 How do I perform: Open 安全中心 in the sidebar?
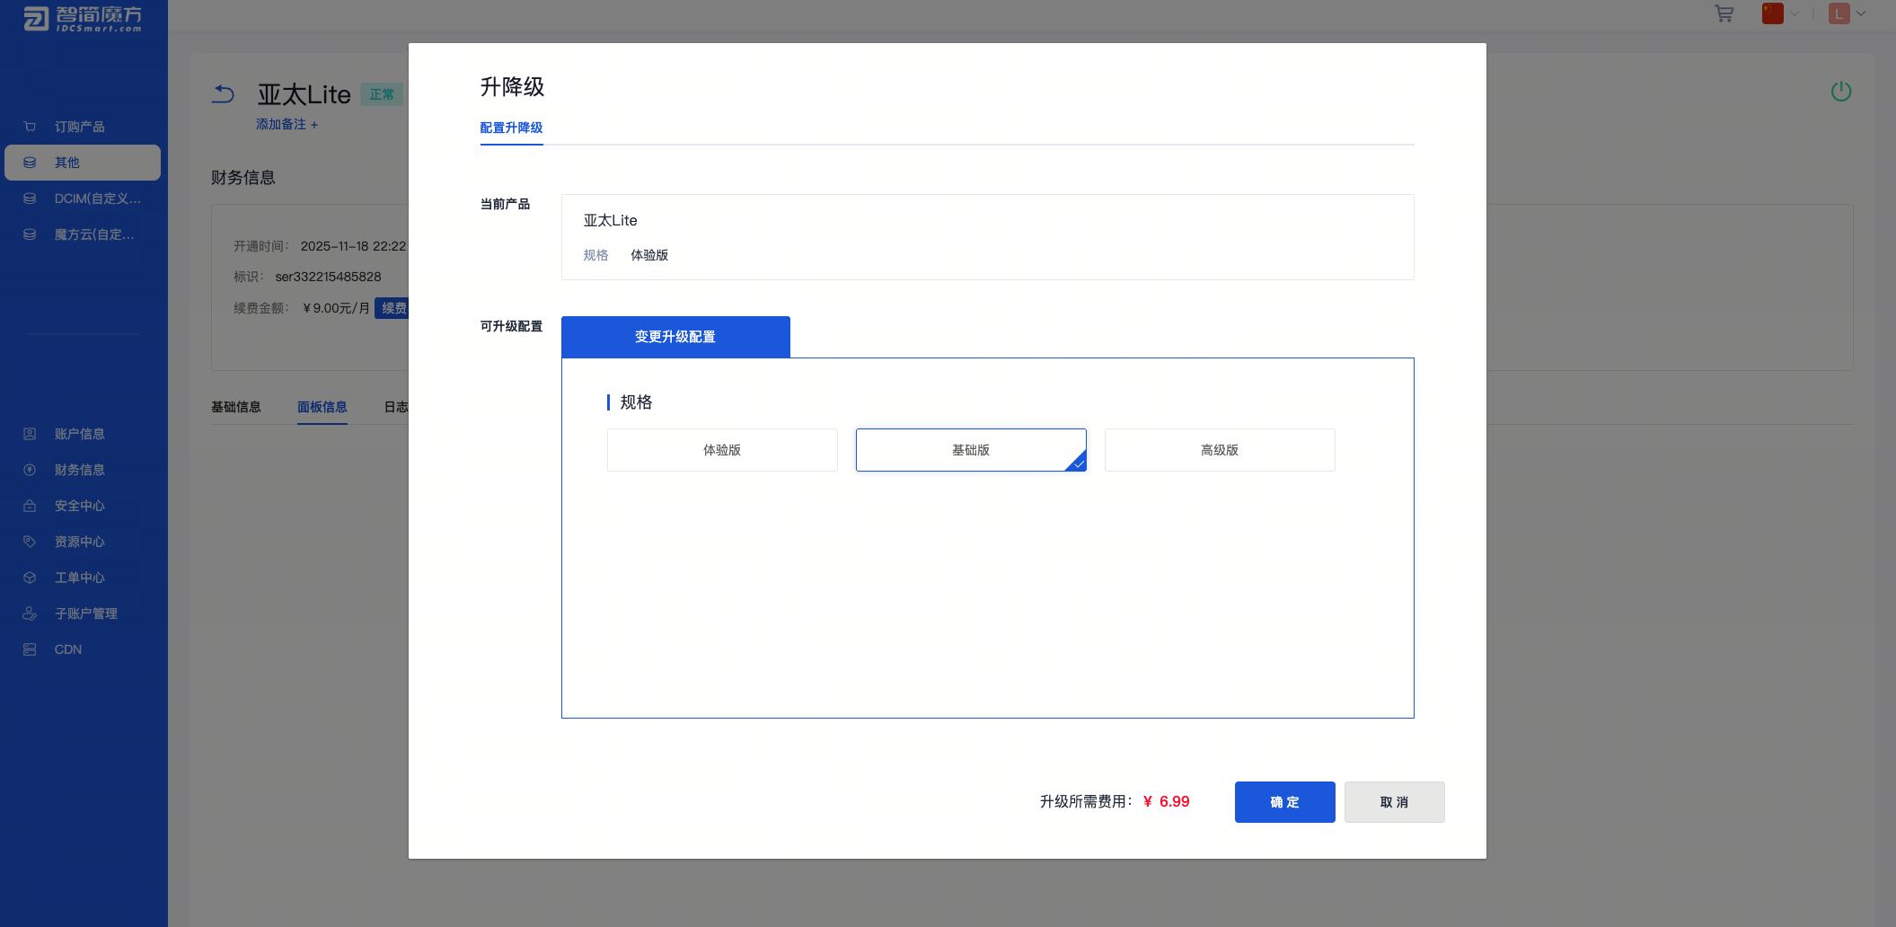[x=79, y=506]
